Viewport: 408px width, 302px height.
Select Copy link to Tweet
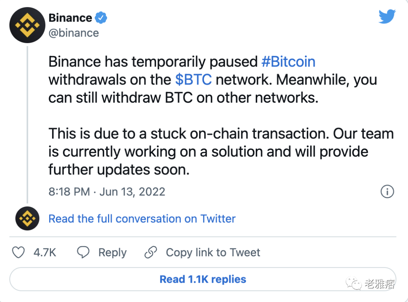213,253
